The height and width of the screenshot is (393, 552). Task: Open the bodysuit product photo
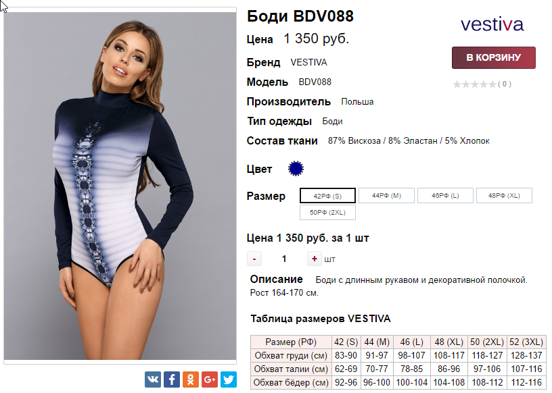(x=120, y=186)
